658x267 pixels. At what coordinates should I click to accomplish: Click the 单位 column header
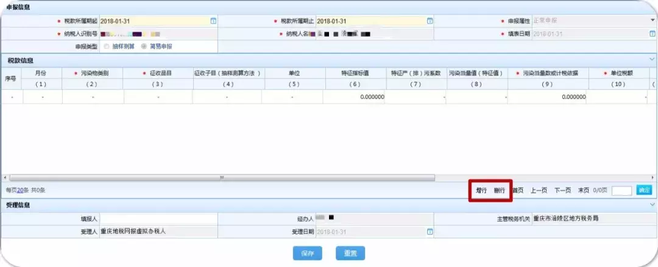(295, 73)
